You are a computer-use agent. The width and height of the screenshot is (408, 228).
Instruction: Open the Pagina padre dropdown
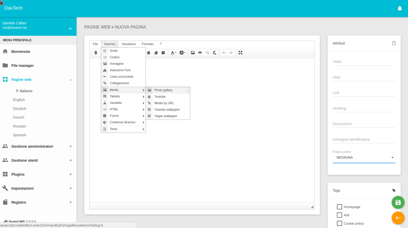364,158
